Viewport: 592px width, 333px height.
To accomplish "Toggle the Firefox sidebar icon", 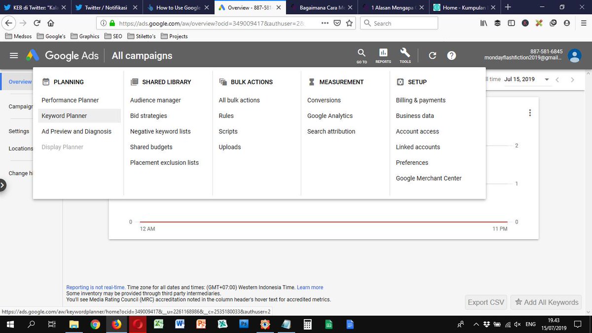I will pyautogui.click(x=511, y=23).
